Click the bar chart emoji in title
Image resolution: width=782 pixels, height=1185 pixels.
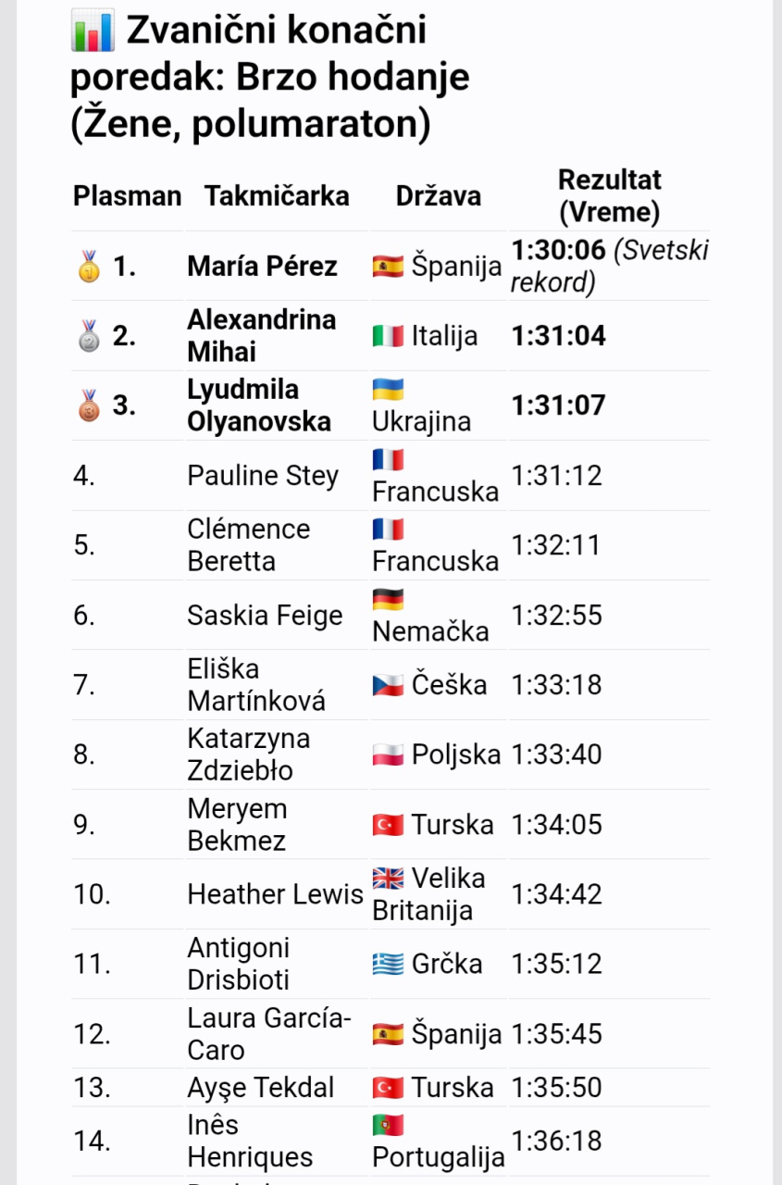point(93,31)
